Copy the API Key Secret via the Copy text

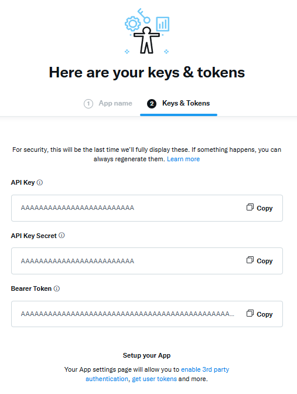(265, 261)
